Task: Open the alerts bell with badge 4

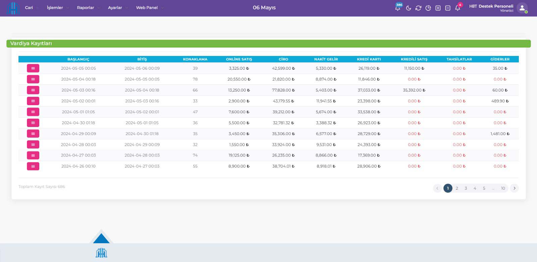Action: (457, 8)
